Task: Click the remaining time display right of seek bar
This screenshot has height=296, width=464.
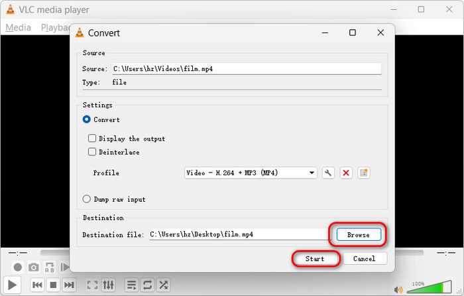Action: [x=446, y=253]
